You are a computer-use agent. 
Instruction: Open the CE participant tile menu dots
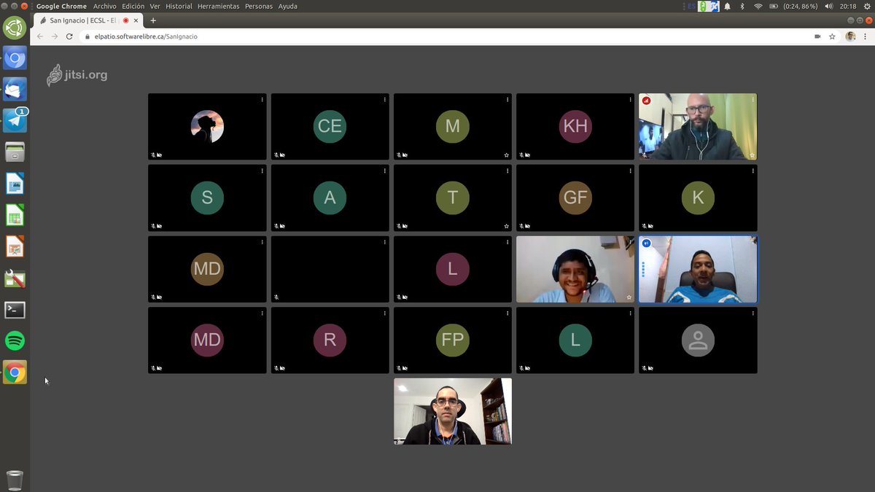click(385, 99)
